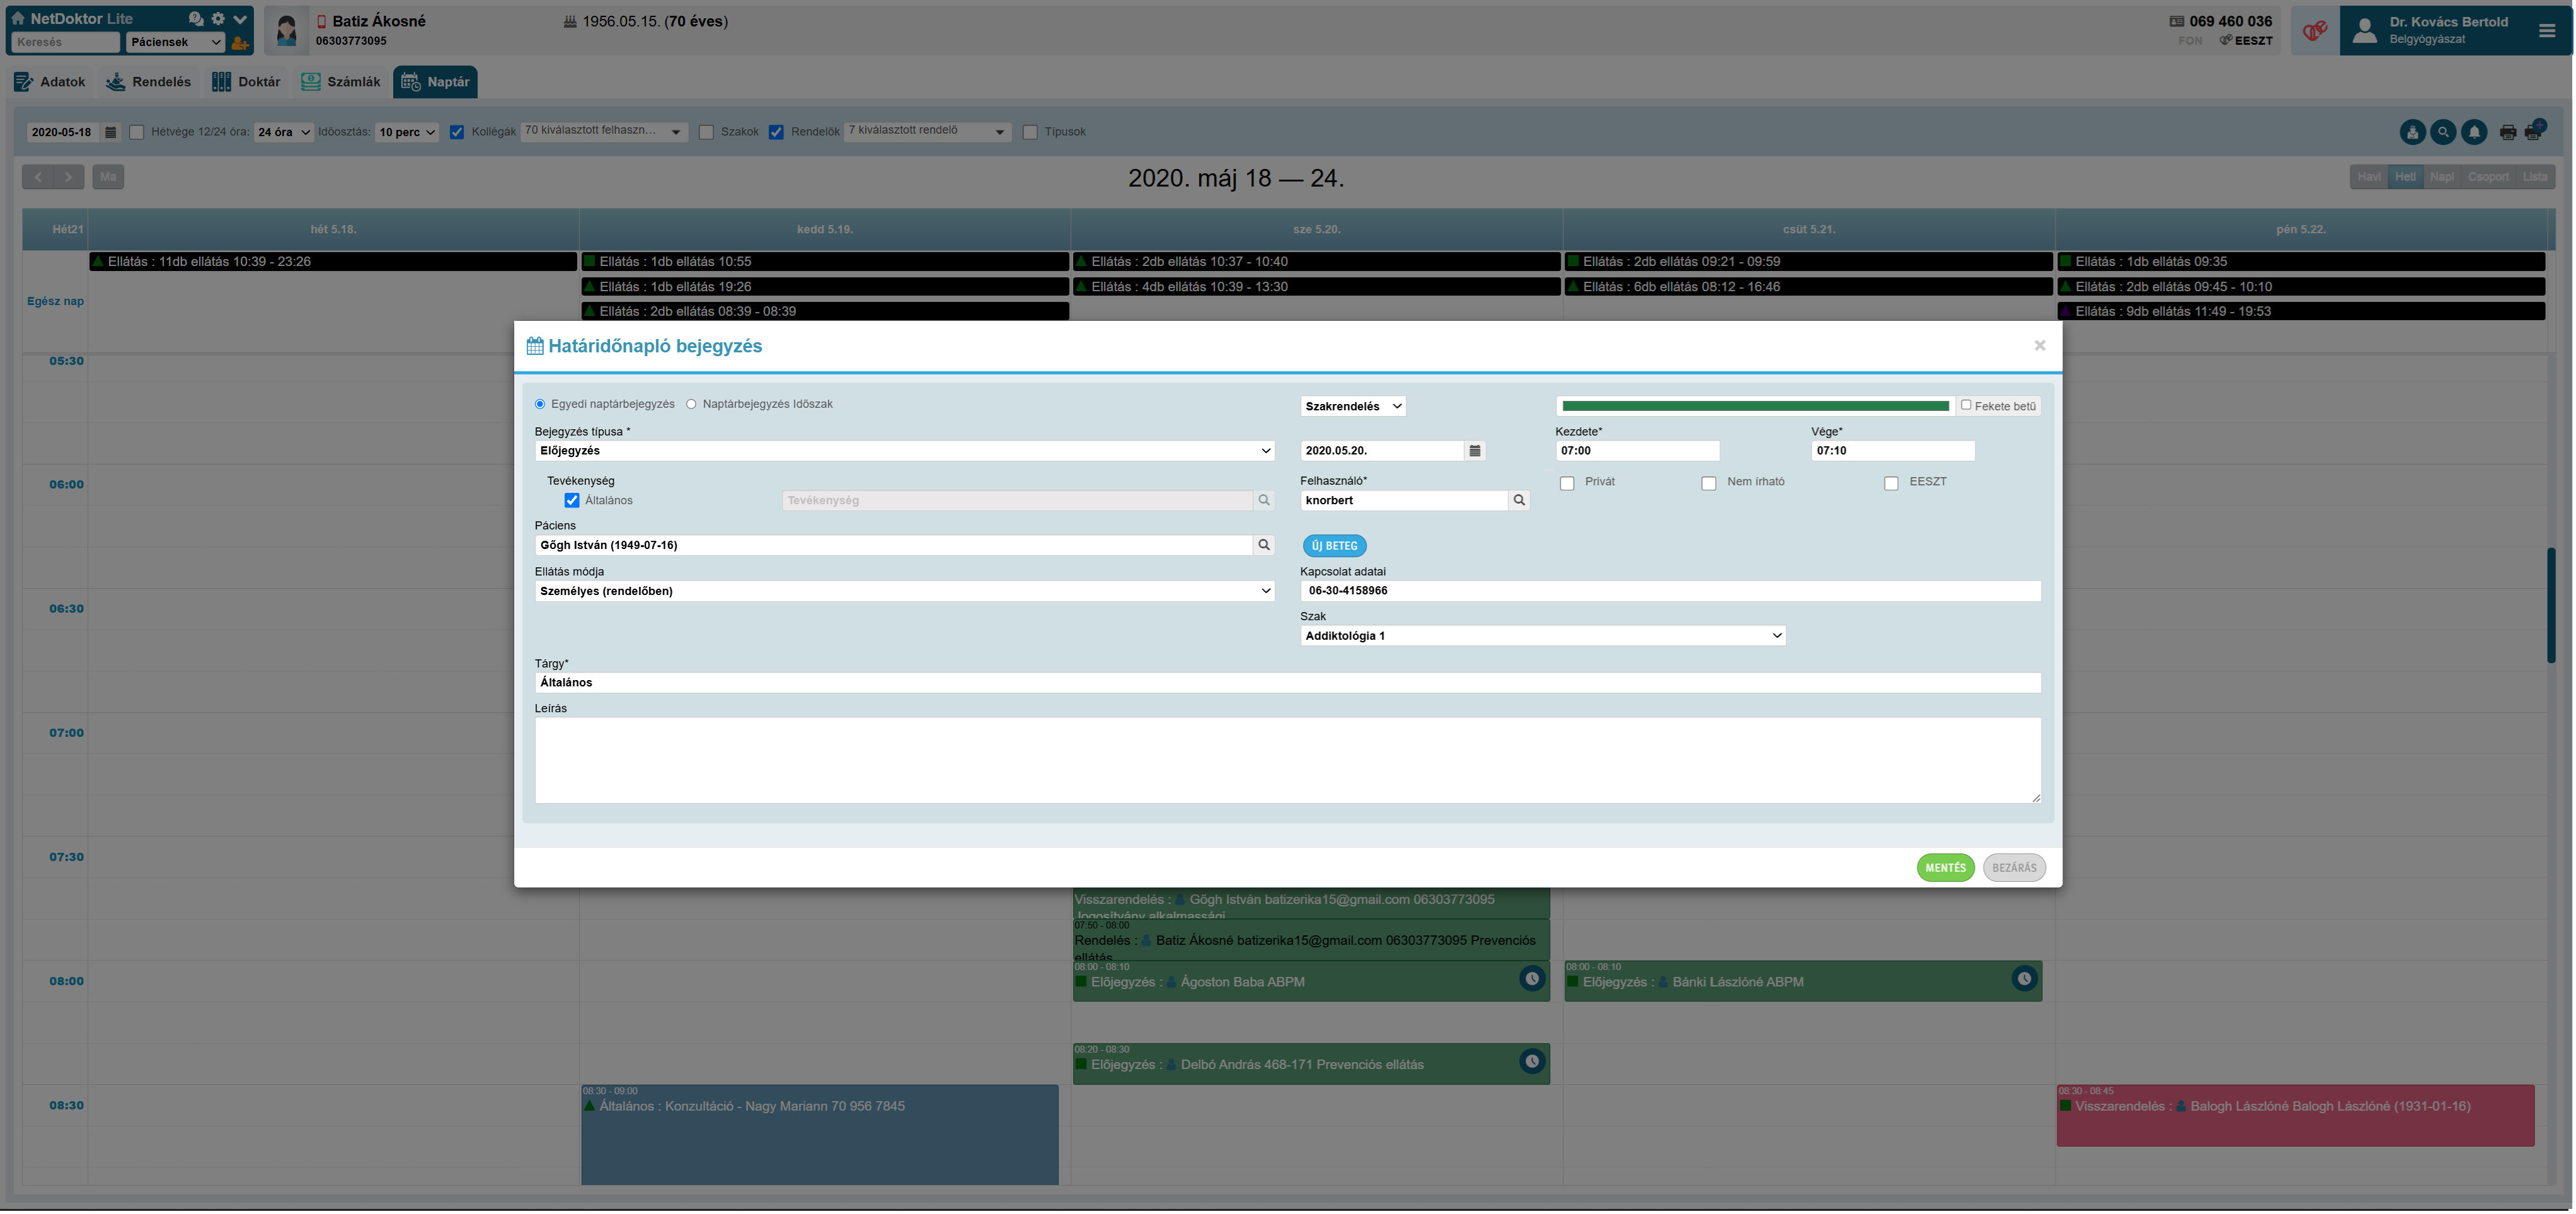Click the BEZÁRÁS button
This screenshot has height=1214, width=2576.
[x=2014, y=869]
